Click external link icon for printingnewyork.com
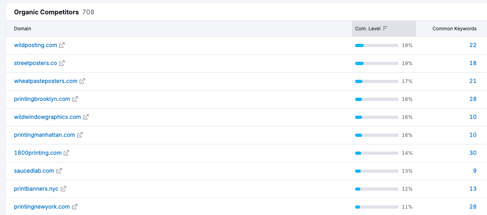Screen dimensions: 487x215 (x=75, y=207)
